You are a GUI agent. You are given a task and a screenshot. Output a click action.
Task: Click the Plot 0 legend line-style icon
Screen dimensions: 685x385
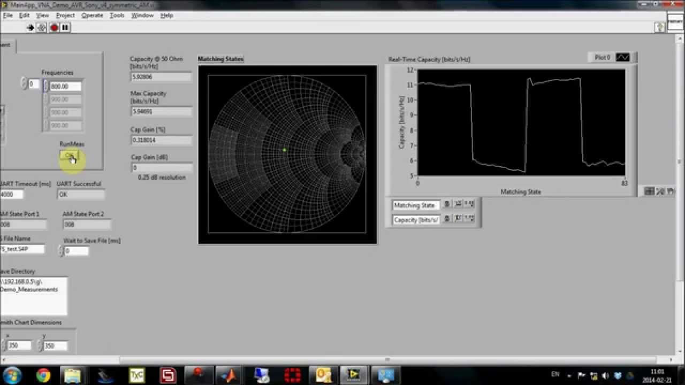pyautogui.click(x=622, y=57)
